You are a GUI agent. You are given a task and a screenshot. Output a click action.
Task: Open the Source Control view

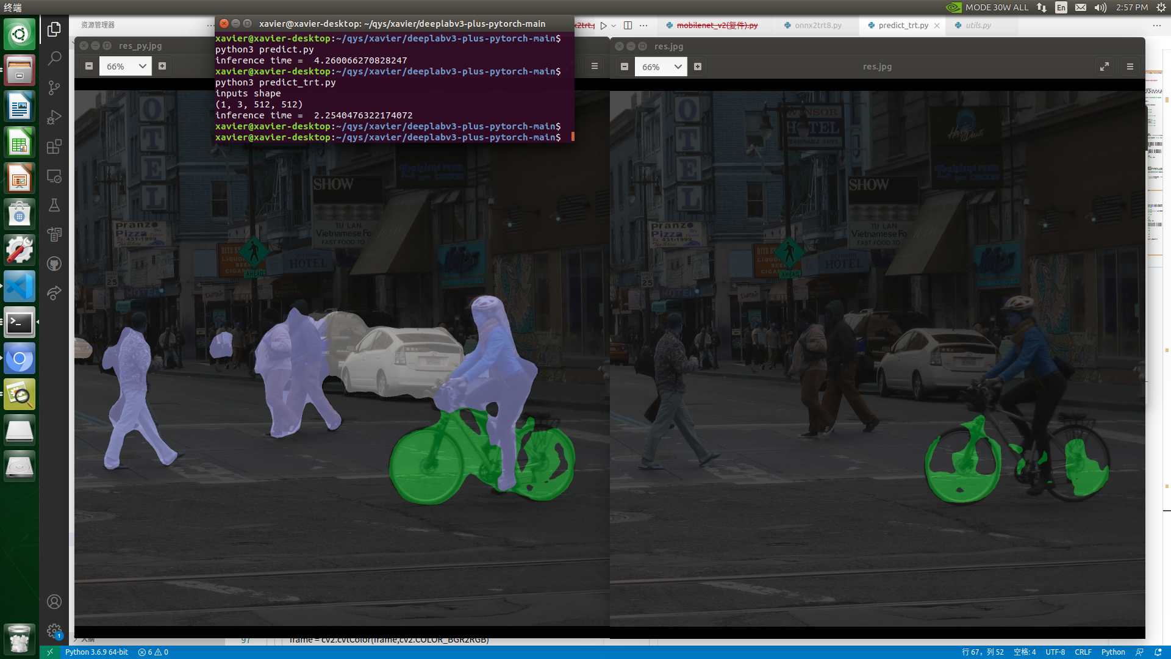54,88
